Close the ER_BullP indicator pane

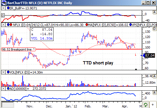coord(3,8)
